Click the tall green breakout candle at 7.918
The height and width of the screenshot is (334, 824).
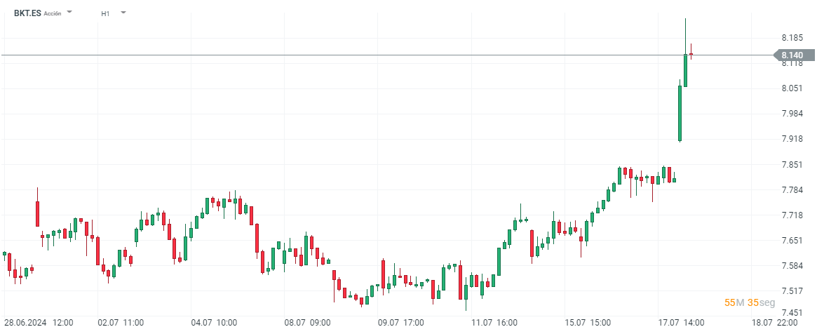[680, 112]
